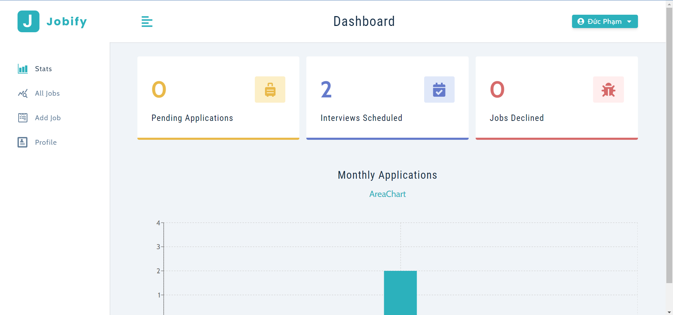Switch chart using the AreaChart link
This screenshot has width=673, height=315.
click(x=388, y=194)
